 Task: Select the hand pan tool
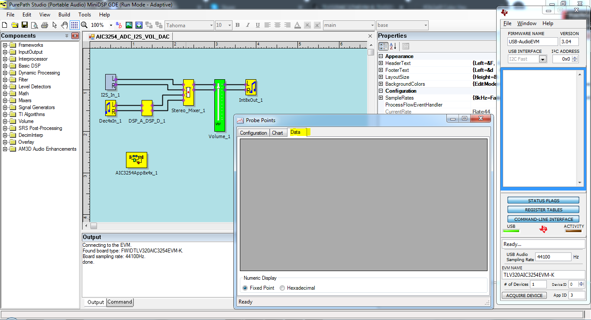(65, 25)
